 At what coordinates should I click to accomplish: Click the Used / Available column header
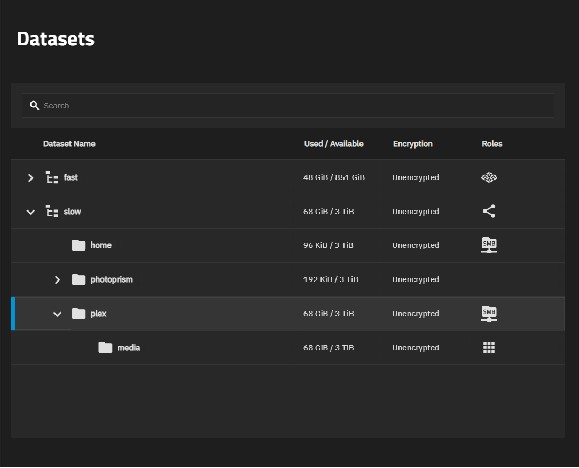point(333,144)
